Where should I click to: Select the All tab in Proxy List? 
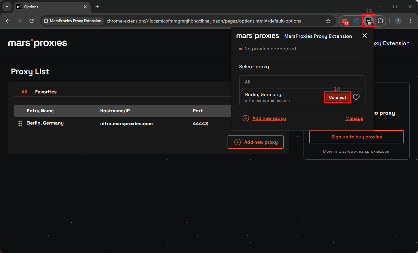[x=24, y=92]
